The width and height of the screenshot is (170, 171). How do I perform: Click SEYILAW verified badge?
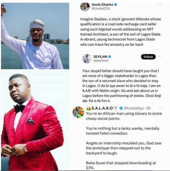(x=109, y=56)
